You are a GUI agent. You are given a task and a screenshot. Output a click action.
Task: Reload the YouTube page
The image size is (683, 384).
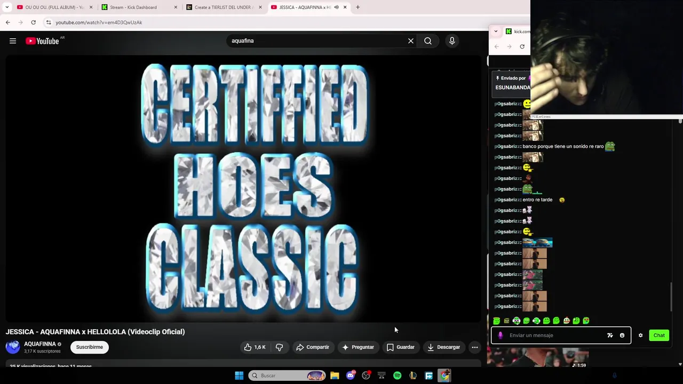coord(33,22)
